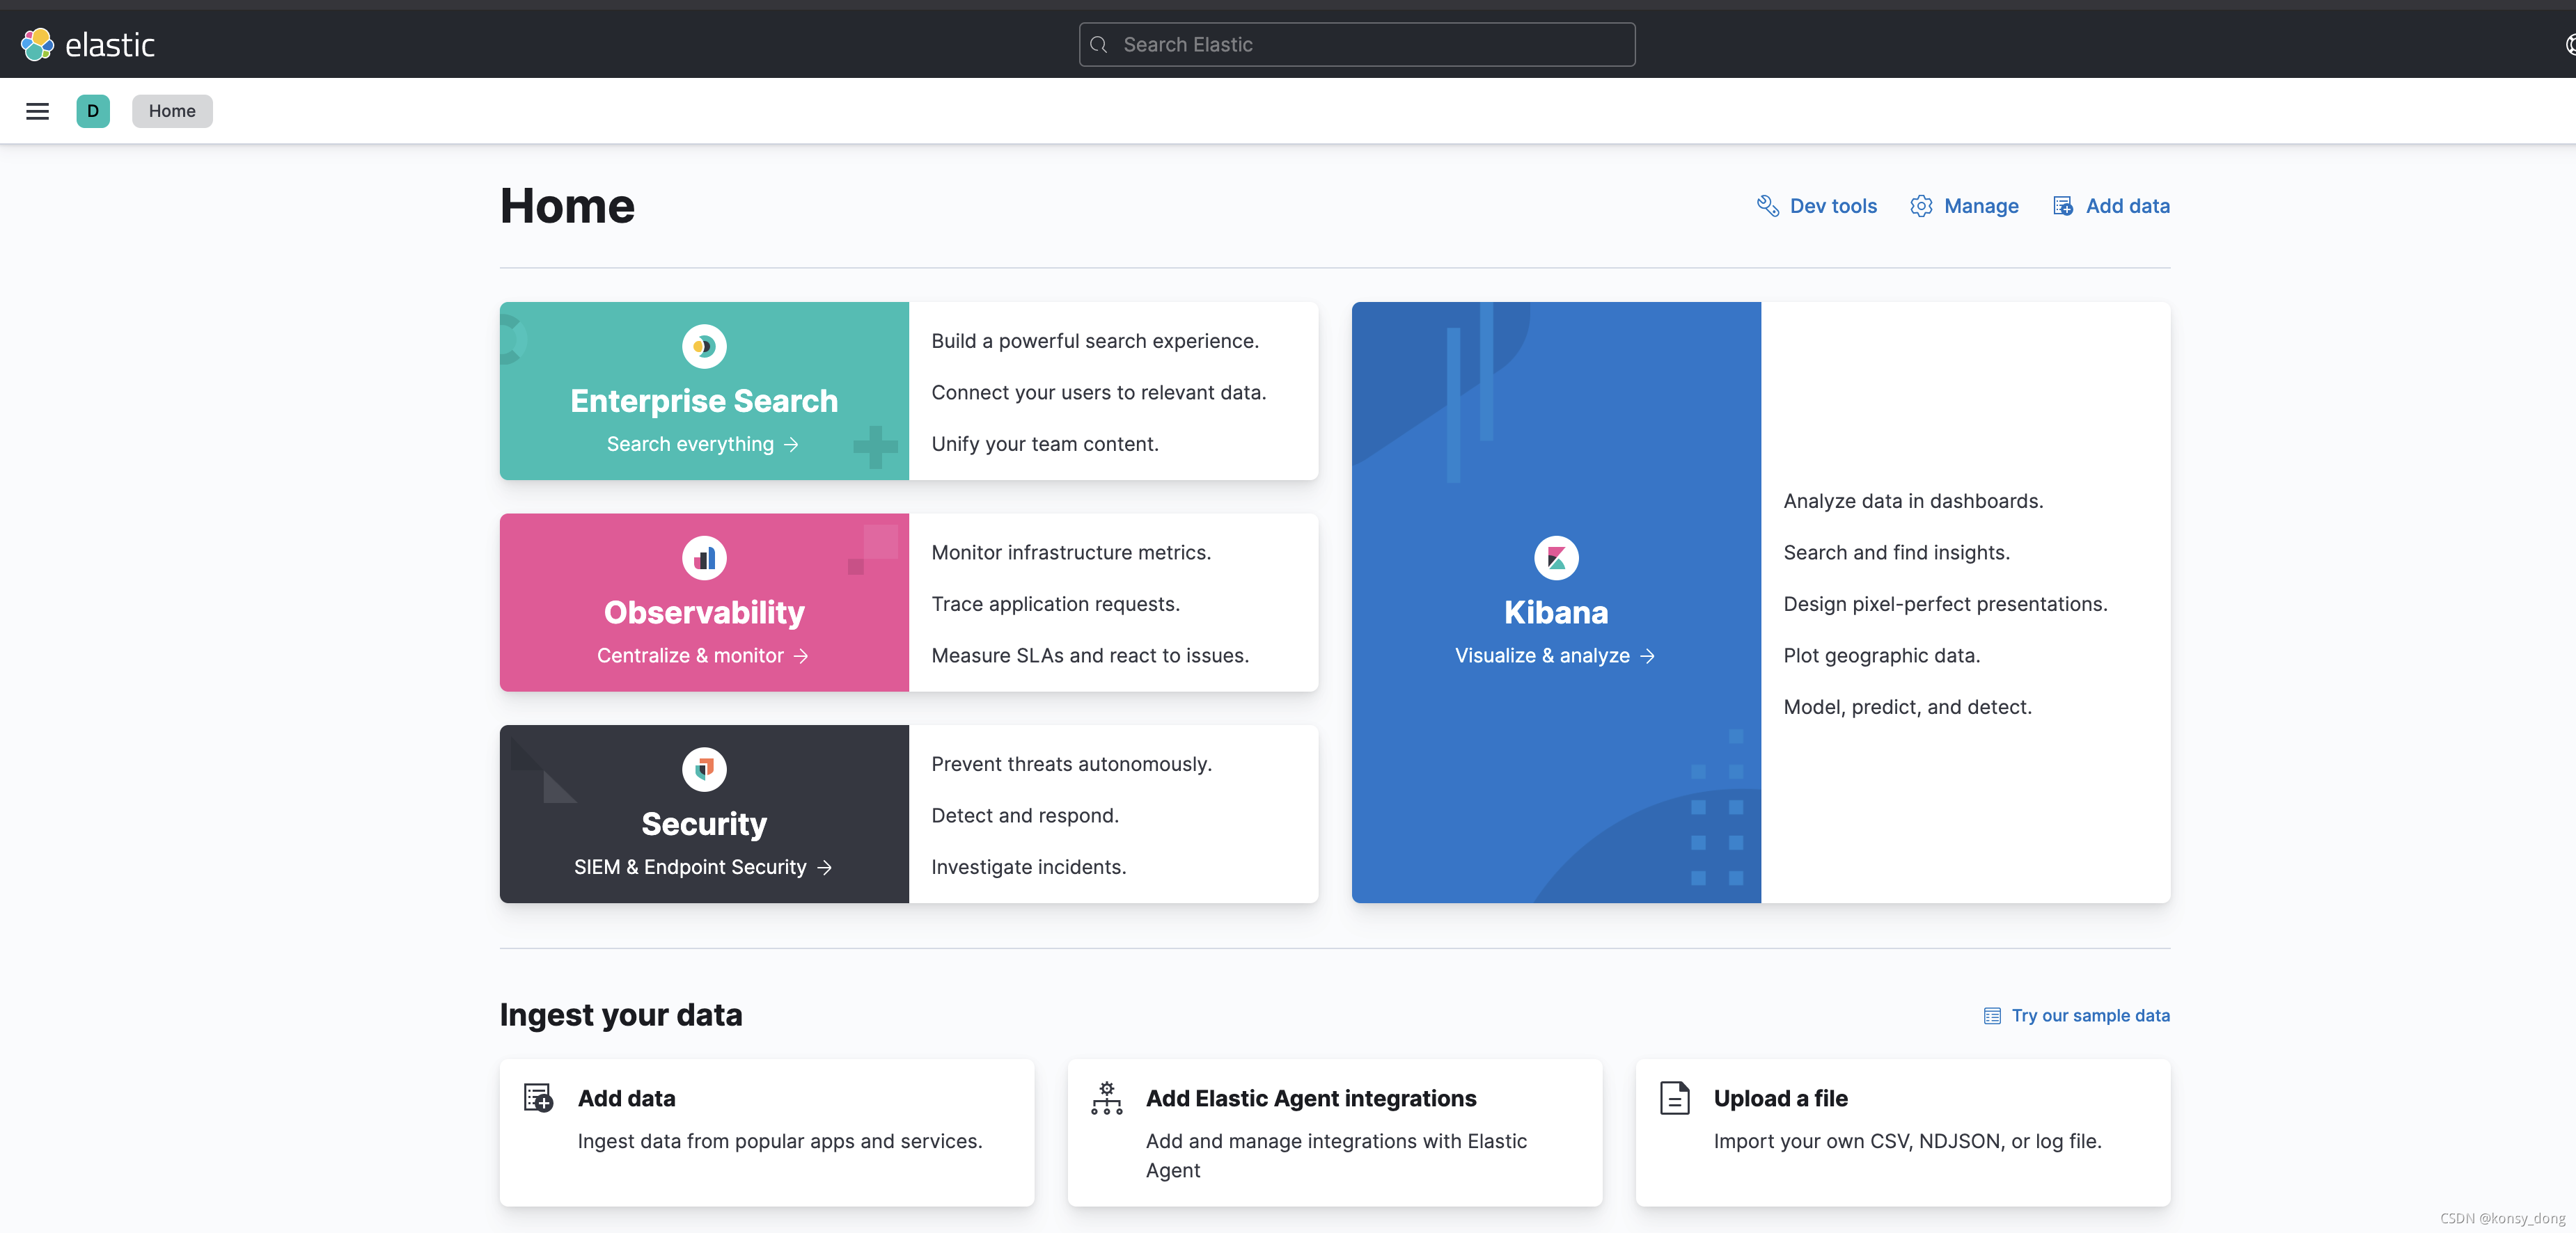This screenshot has width=2576, height=1233.
Task: Click 'Prevent threats autonomously.' text
Action: pyautogui.click(x=1071, y=765)
